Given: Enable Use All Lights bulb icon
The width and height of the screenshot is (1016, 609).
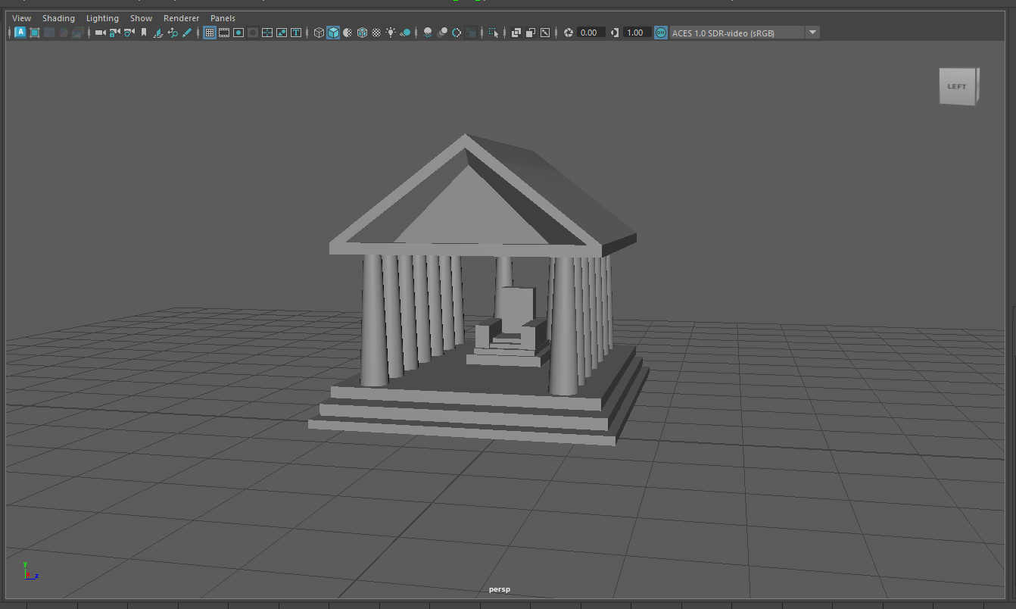Looking at the screenshot, I should 391,33.
